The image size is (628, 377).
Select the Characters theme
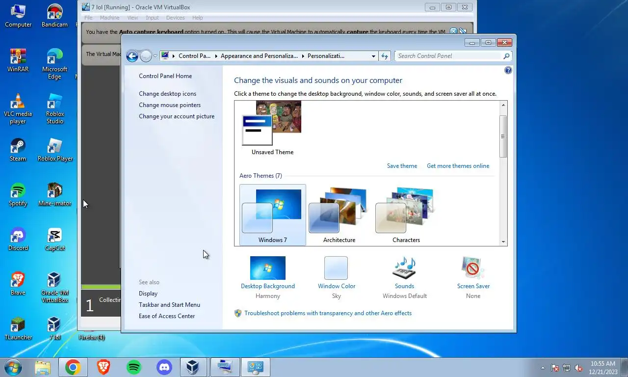(406, 215)
